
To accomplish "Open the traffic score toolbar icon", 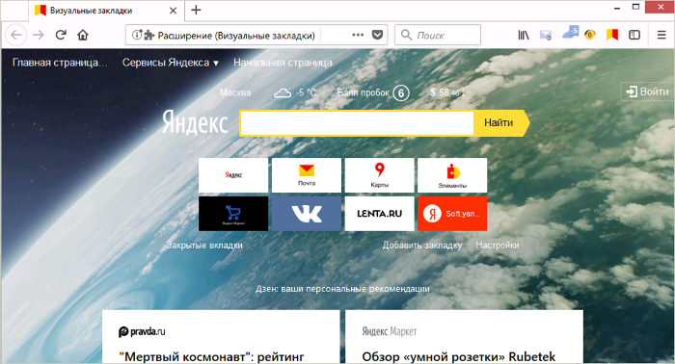I will tap(590, 35).
